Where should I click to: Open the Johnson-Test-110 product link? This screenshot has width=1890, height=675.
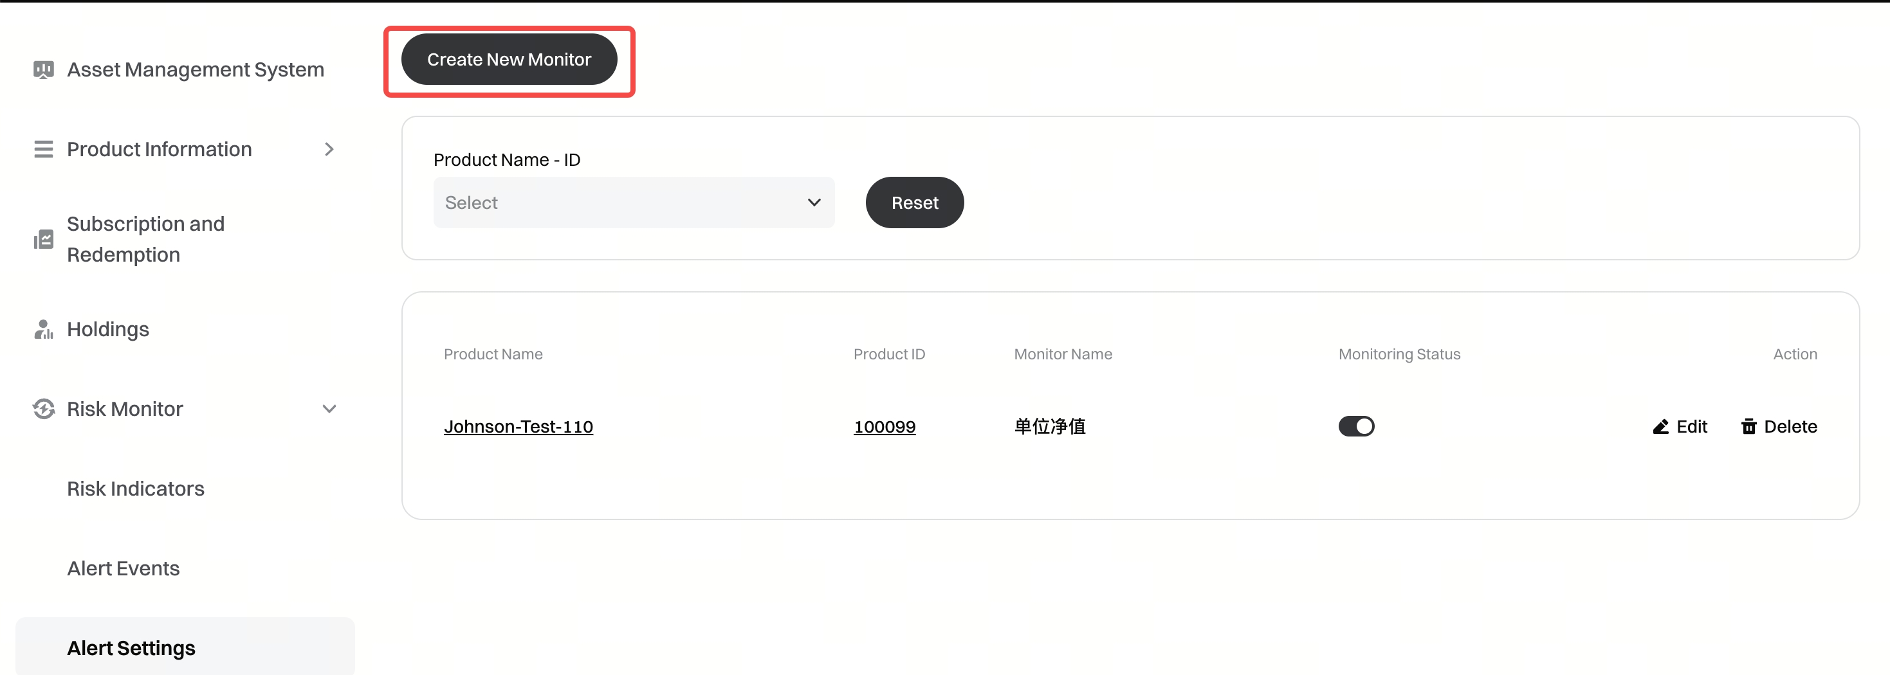518,427
